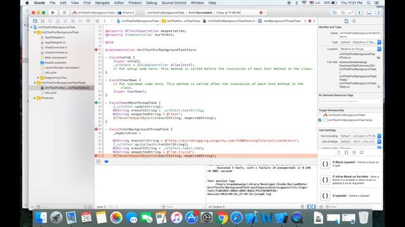Open the Debug menu

(151, 3)
